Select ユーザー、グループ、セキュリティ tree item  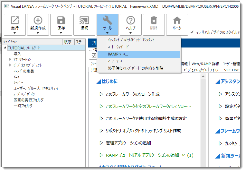[x=36, y=88]
